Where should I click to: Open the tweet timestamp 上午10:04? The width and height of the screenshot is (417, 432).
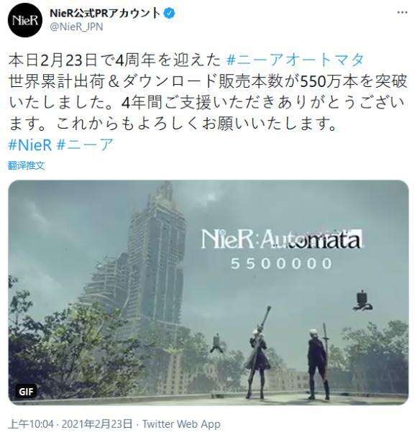31,424
